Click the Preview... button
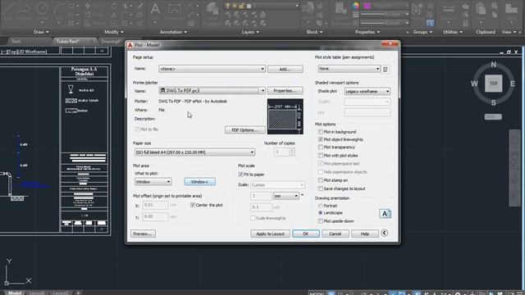 pos(143,234)
